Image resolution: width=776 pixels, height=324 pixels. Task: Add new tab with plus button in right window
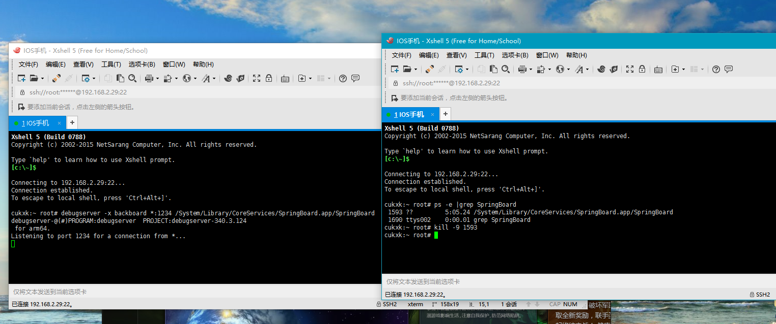(x=445, y=114)
